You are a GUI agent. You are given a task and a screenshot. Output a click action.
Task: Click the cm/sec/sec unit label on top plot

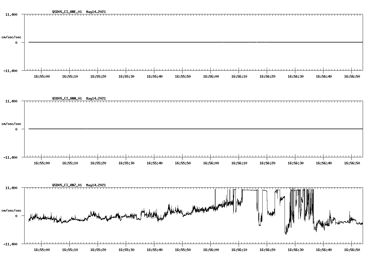[x=12, y=37]
